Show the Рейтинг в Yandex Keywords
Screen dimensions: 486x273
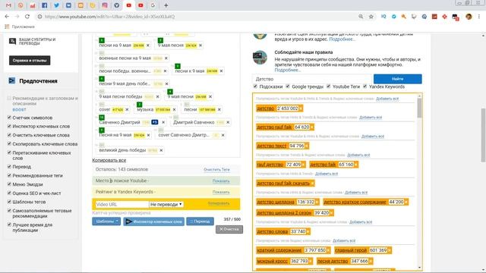pos(221,192)
